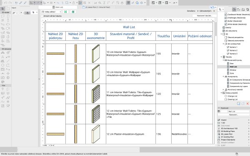Collapse the 'Tabulky' folder in Navigator
Screen dimensions: 250x156
[x=222, y=57]
